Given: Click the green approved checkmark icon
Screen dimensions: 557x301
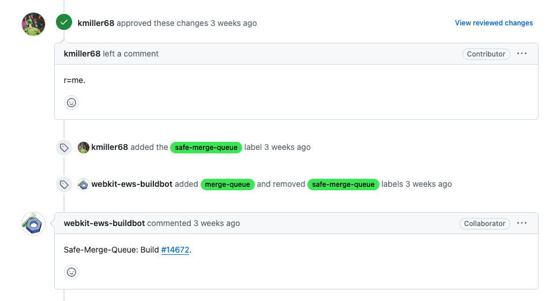Looking at the screenshot, I should coord(64,23).
